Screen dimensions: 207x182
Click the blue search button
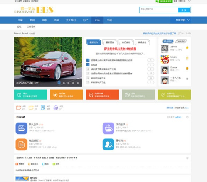184,10
